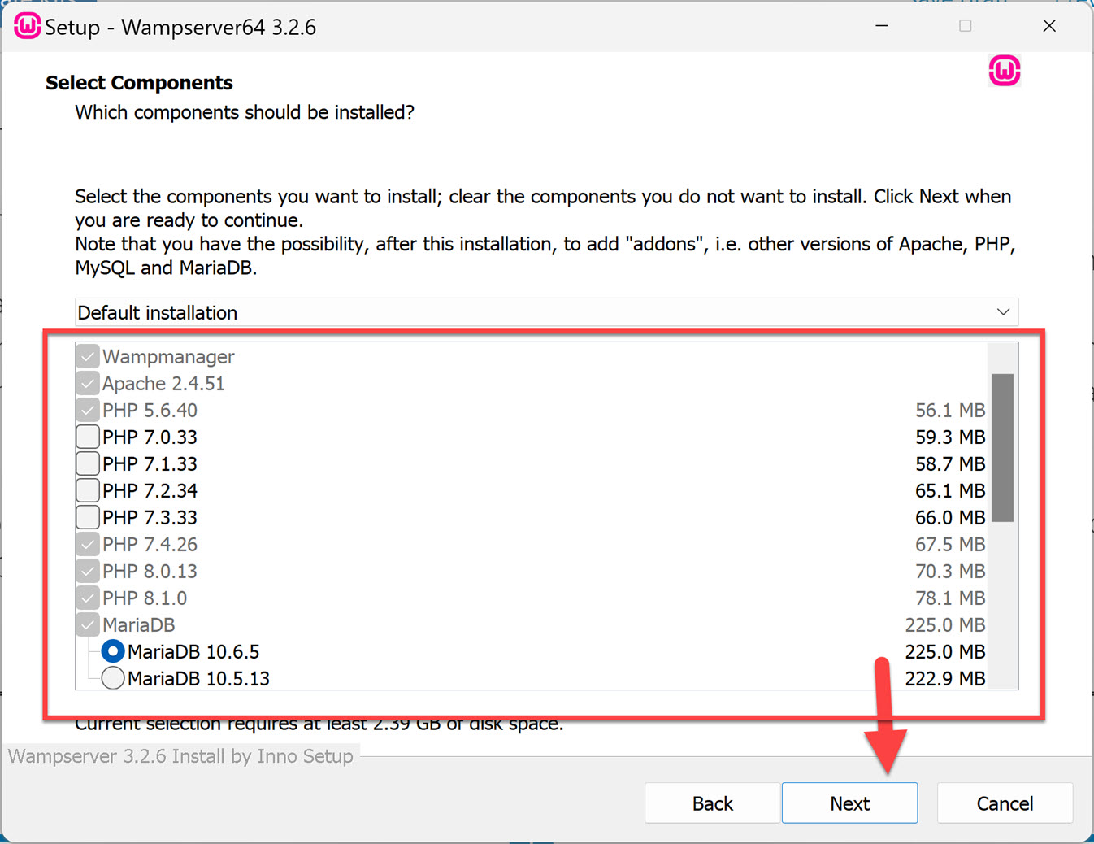Click the MariaDB parent component checkbox

pyautogui.click(x=88, y=625)
